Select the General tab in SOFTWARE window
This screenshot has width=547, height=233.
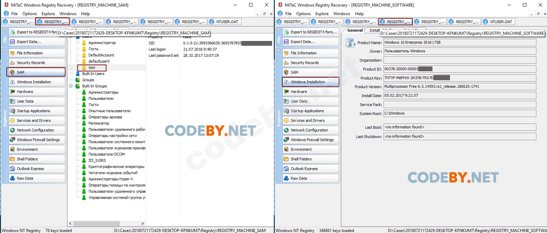(355, 30)
